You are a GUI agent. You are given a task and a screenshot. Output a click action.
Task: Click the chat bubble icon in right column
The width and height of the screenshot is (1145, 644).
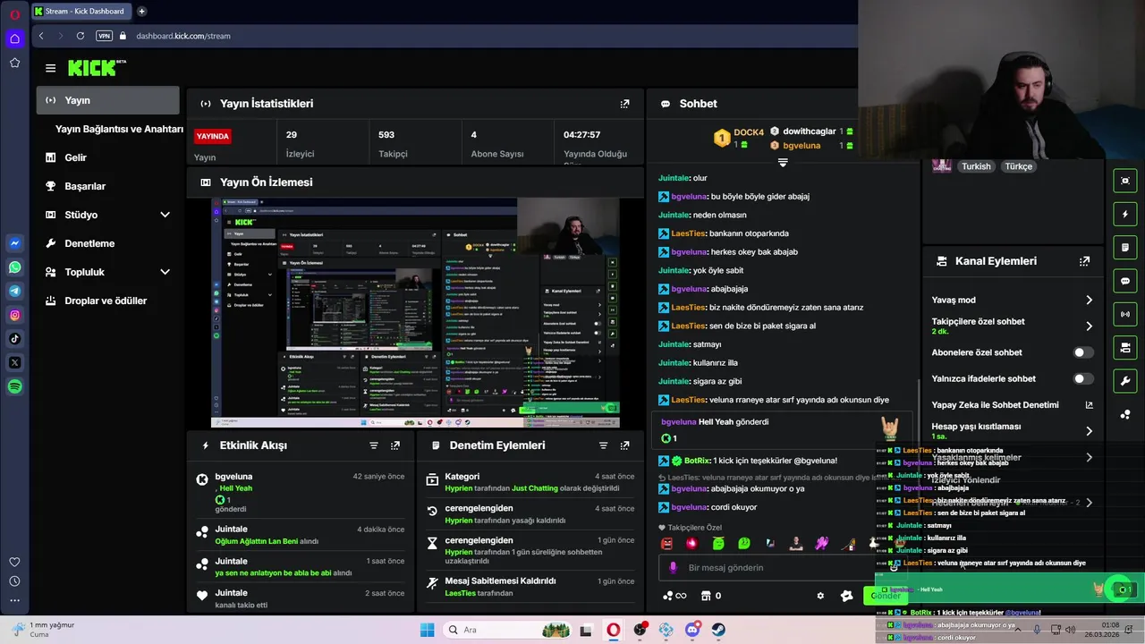coord(1125,281)
